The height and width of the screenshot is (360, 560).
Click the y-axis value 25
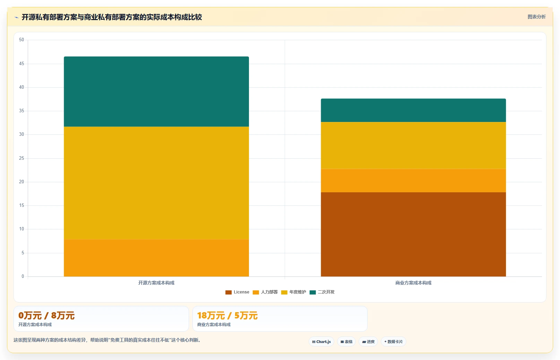point(21,158)
